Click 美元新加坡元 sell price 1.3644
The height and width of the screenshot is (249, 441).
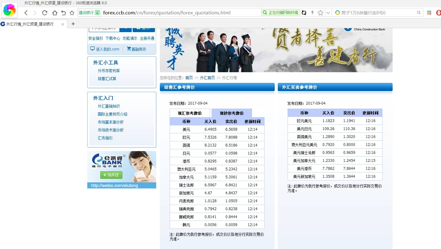point(349,177)
